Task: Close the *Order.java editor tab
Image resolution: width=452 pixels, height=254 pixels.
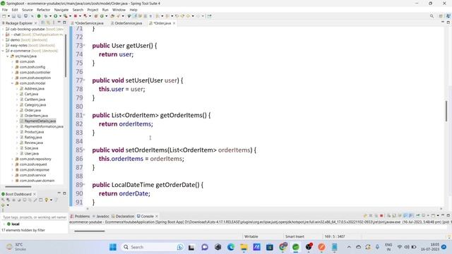Action: (x=174, y=23)
